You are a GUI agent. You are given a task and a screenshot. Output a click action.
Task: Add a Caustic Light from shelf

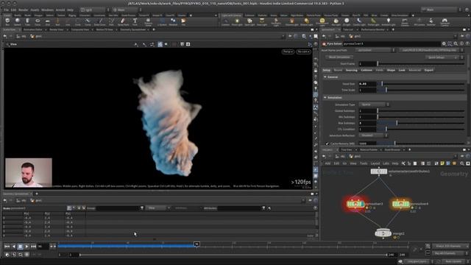point(359,21)
